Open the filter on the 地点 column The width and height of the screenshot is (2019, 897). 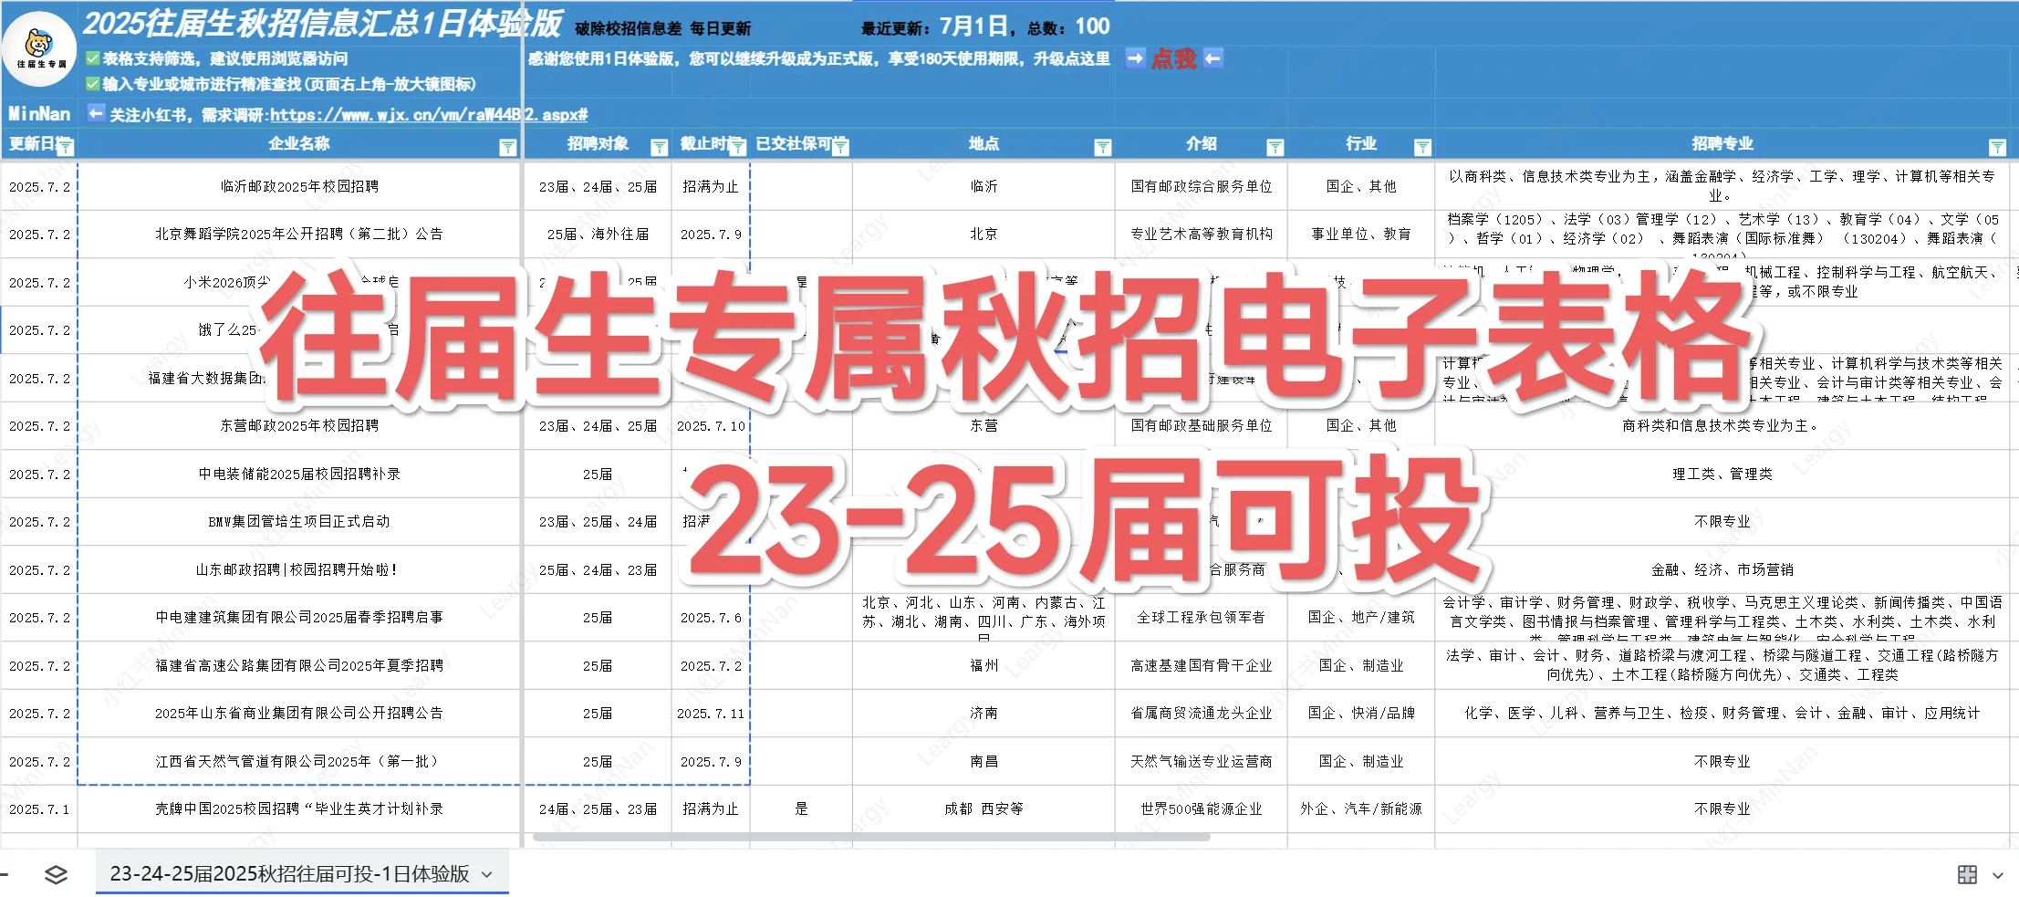tap(1104, 145)
